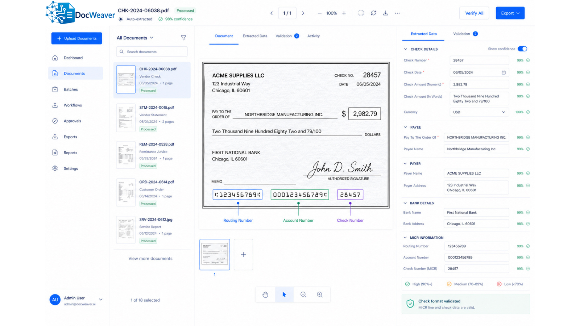The image size is (580, 326).
Task: Open Documents in the sidebar
Action: tap(75, 73)
